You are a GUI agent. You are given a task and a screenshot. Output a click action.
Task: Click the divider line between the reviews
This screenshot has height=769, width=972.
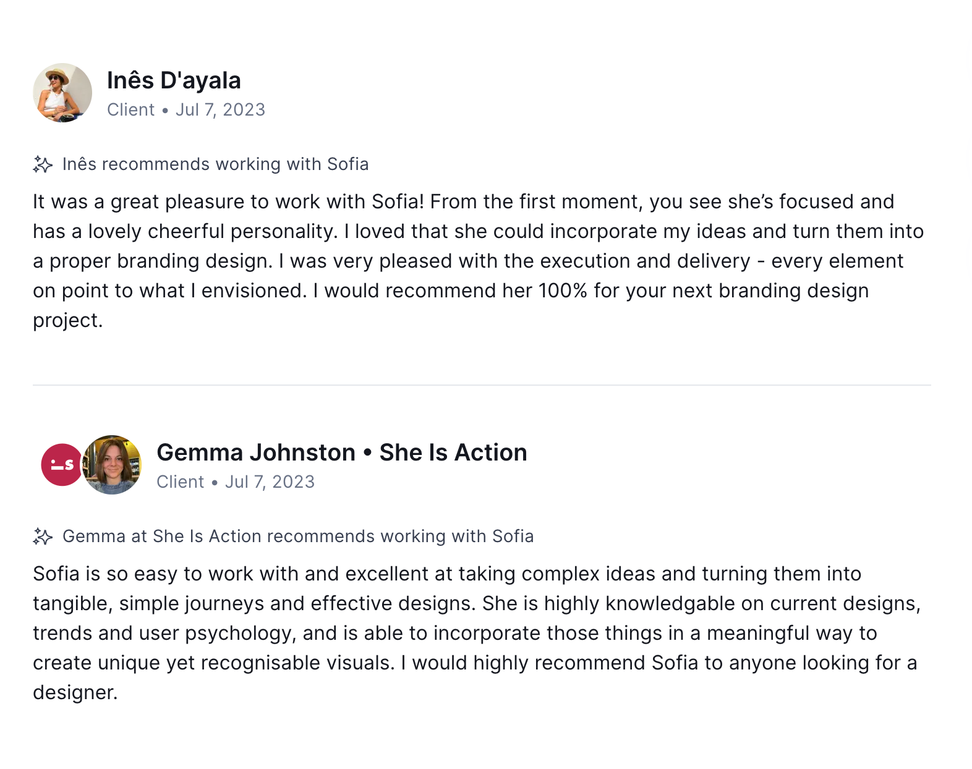(482, 385)
